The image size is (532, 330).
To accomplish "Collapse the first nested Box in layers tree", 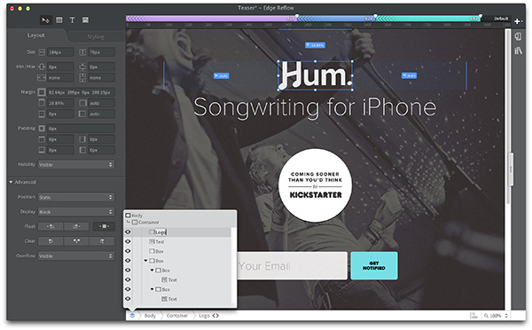I will coord(152,271).
